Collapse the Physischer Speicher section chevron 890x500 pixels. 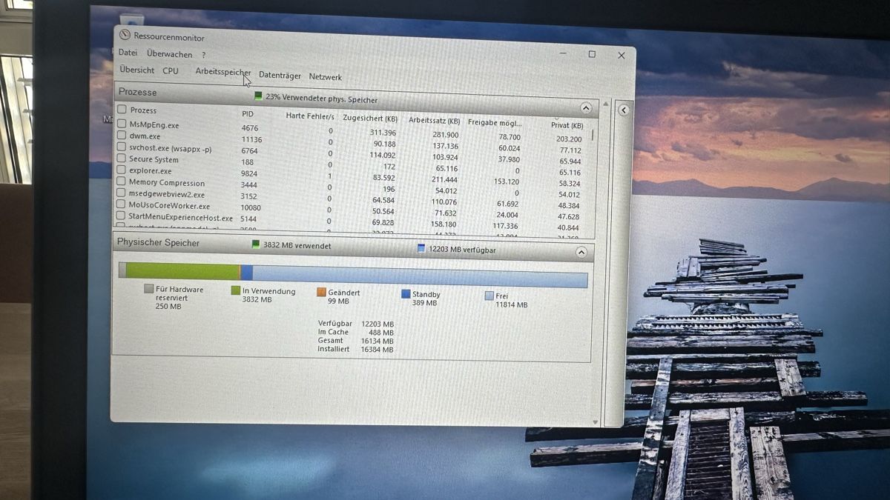(581, 253)
